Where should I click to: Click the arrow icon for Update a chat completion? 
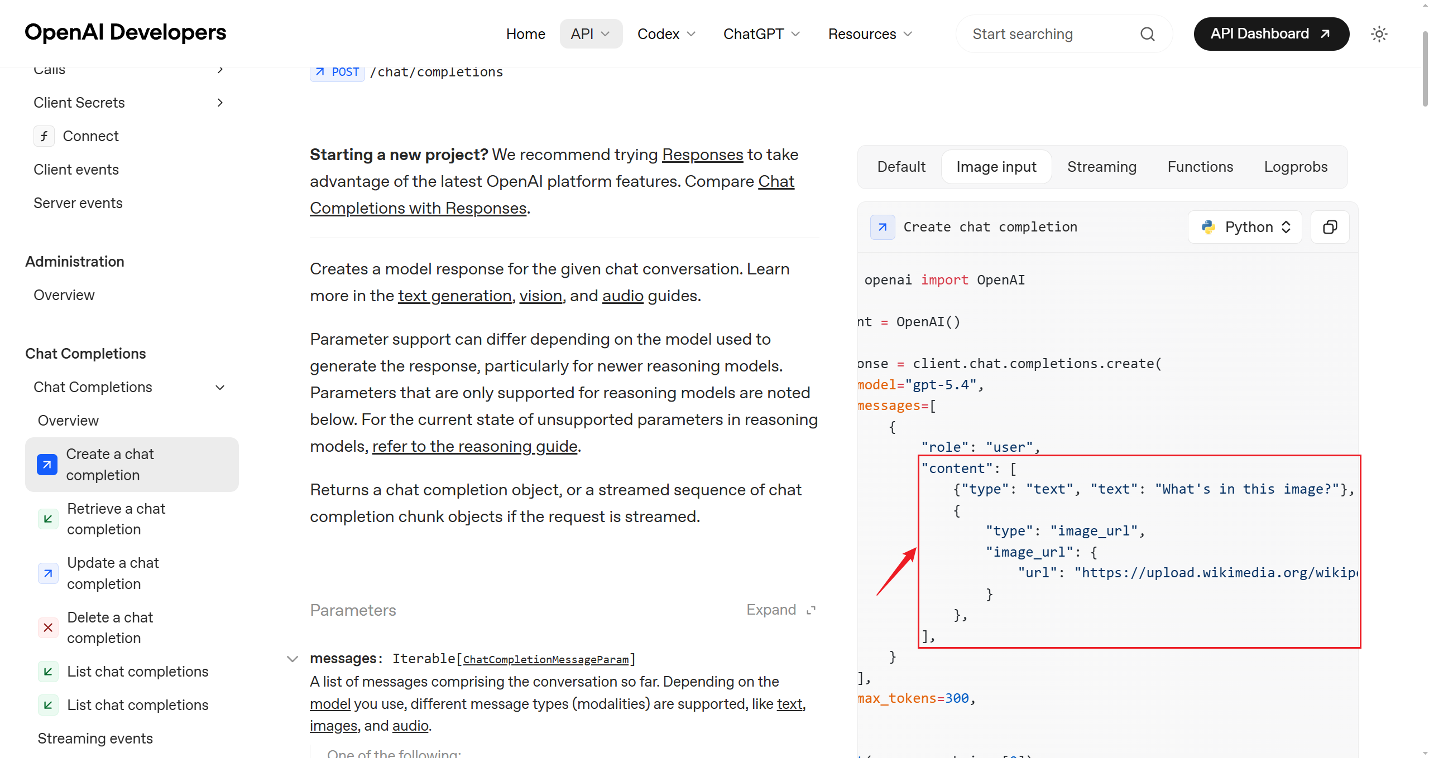pyautogui.click(x=48, y=573)
